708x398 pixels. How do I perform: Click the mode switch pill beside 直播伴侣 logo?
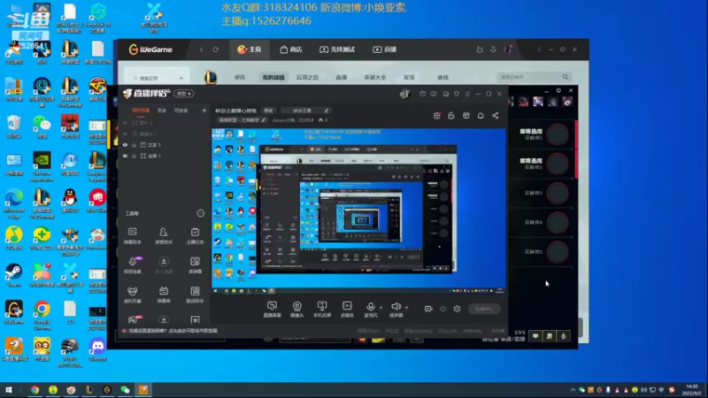tap(184, 94)
